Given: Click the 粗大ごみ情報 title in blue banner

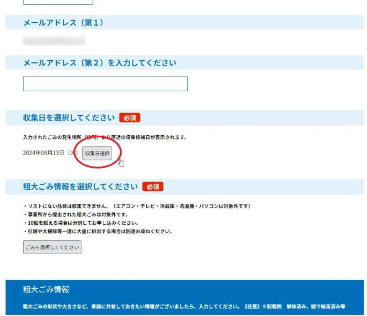Looking at the screenshot, I should [46, 289].
